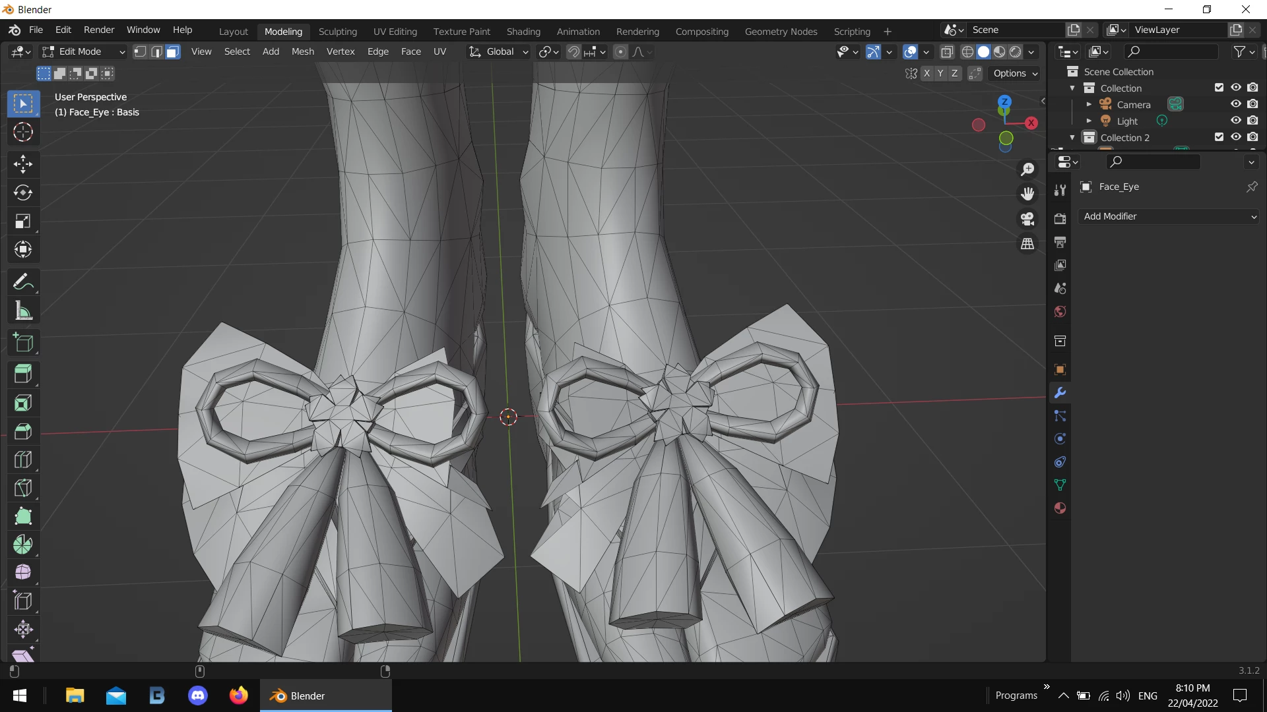Toggle the camera view button in the viewport
1267x712 pixels.
[1027, 219]
